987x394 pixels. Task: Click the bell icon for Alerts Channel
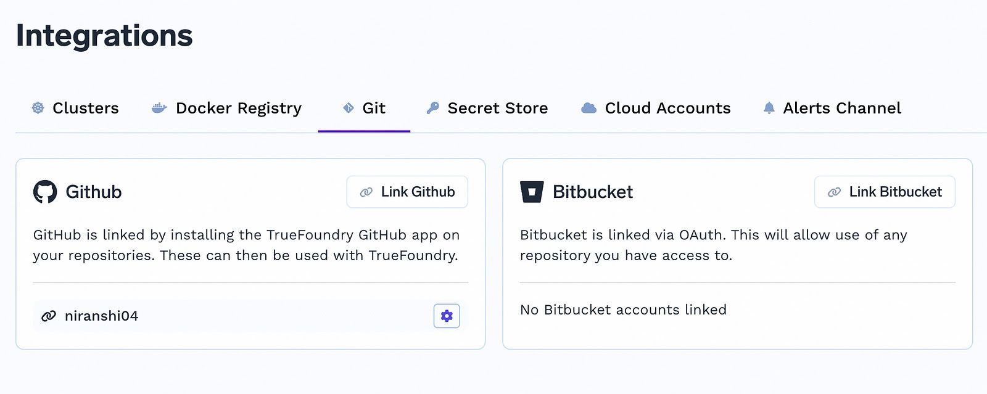click(769, 108)
